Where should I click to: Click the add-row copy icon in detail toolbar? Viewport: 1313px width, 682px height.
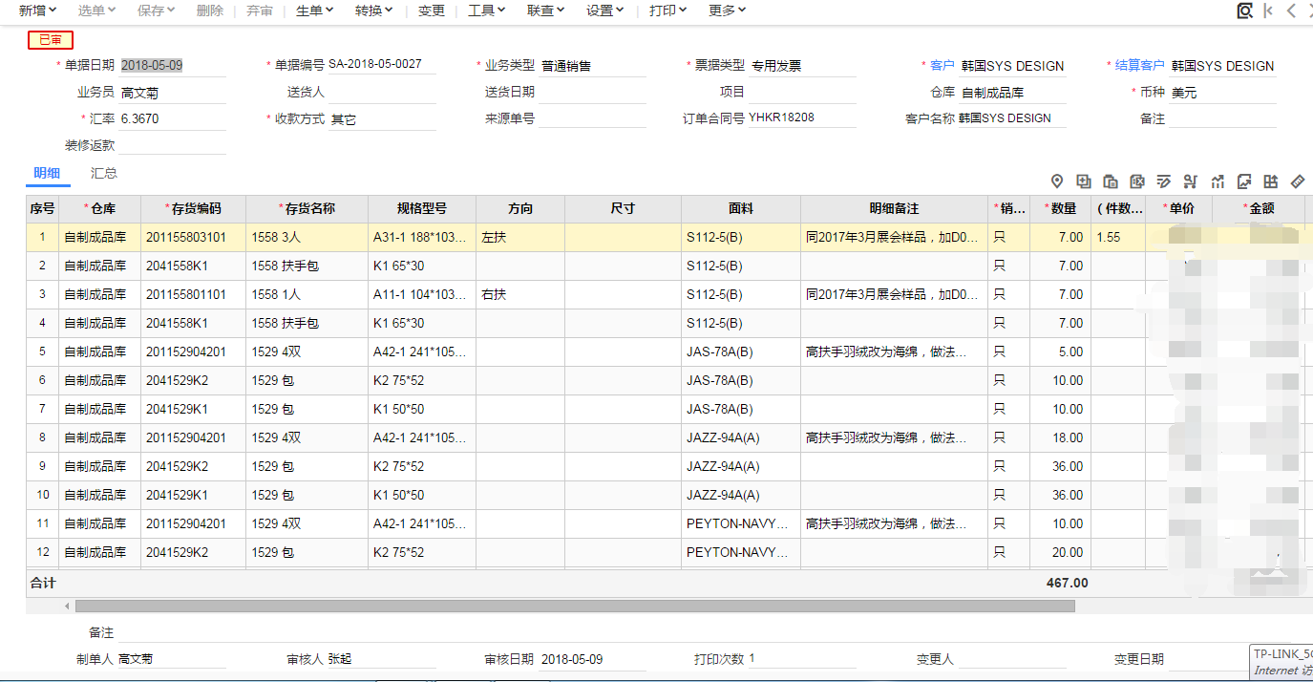coord(1084,181)
